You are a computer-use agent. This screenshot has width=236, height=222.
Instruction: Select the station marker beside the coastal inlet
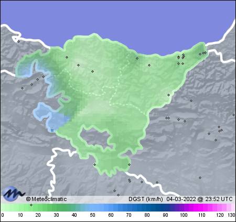pyautogui.click(x=18, y=41)
